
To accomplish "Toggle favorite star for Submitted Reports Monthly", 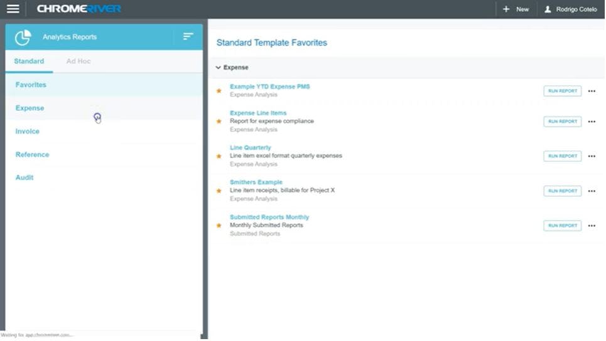I will [x=219, y=226].
